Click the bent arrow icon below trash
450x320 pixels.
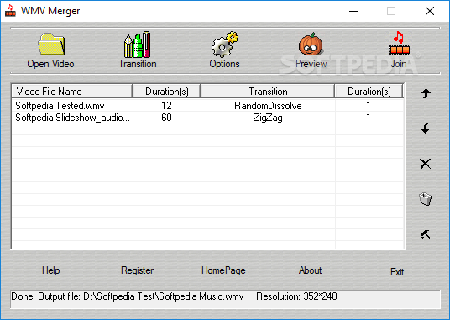pyautogui.click(x=426, y=234)
